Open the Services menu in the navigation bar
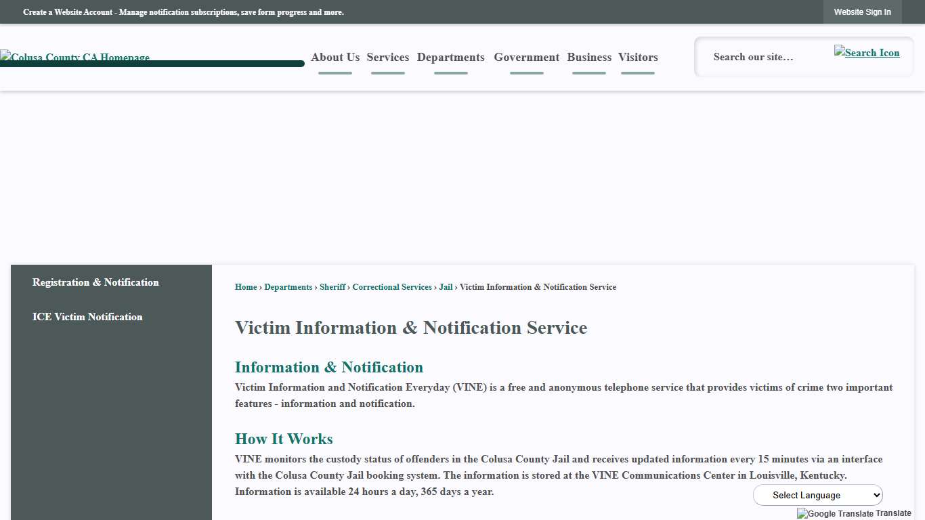The height and width of the screenshot is (520, 925). (387, 57)
